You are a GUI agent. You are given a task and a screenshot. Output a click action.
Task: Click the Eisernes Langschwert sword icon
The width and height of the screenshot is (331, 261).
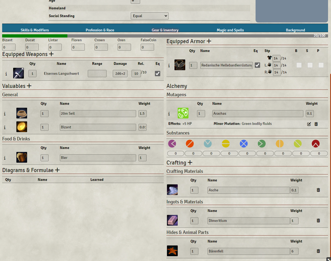click(19, 73)
